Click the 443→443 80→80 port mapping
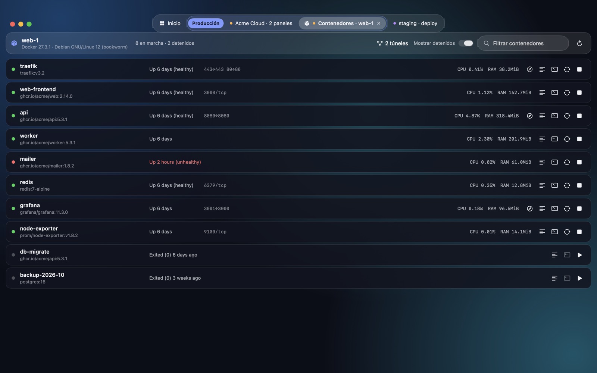The width and height of the screenshot is (597, 373). click(x=222, y=69)
